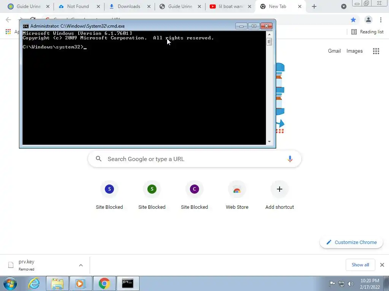Open the Apps grid in bookmarks bar
The height and width of the screenshot is (291, 389).
point(8,32)
